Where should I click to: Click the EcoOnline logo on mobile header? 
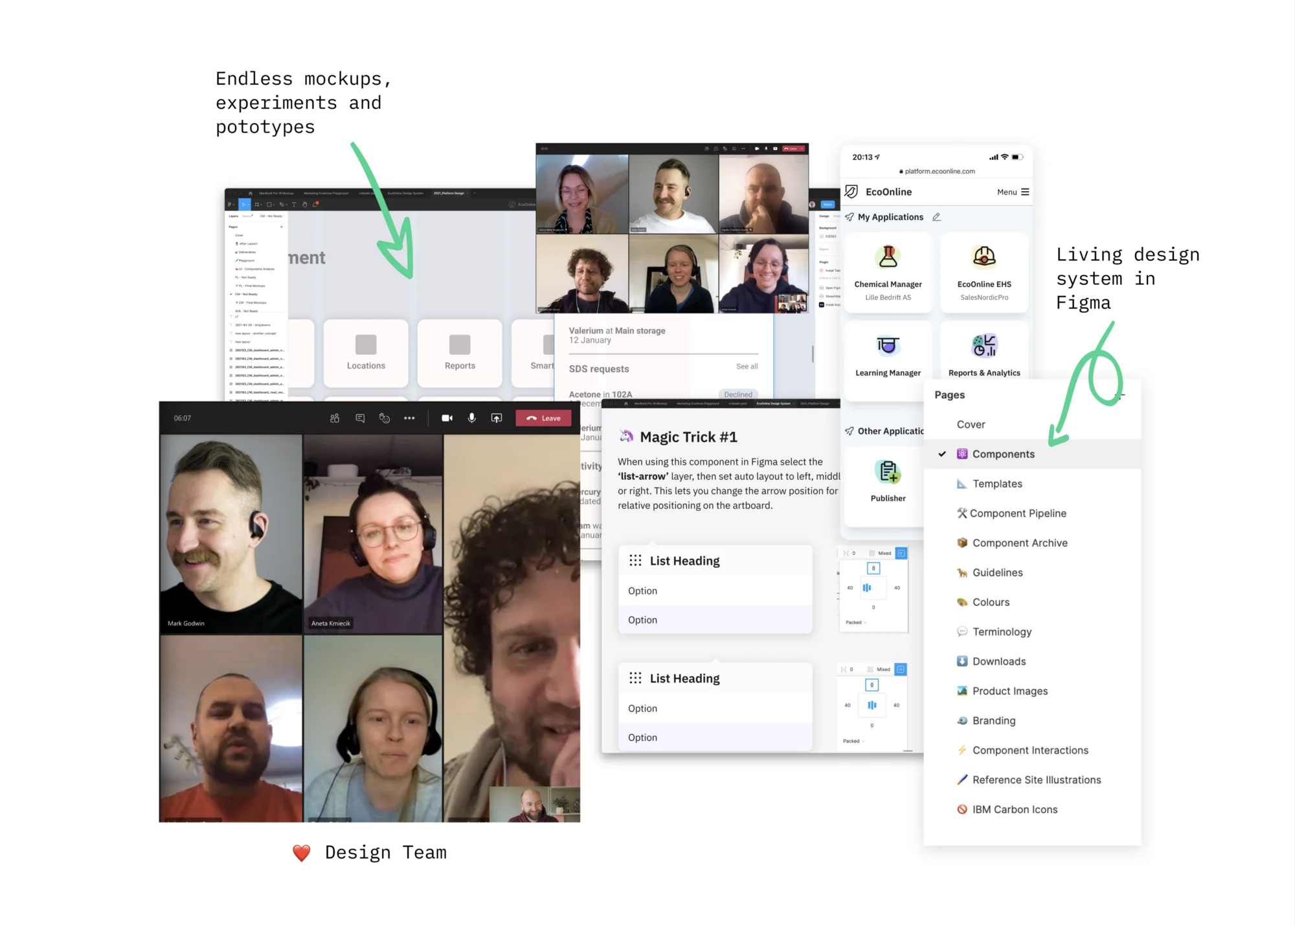(879, 192)
